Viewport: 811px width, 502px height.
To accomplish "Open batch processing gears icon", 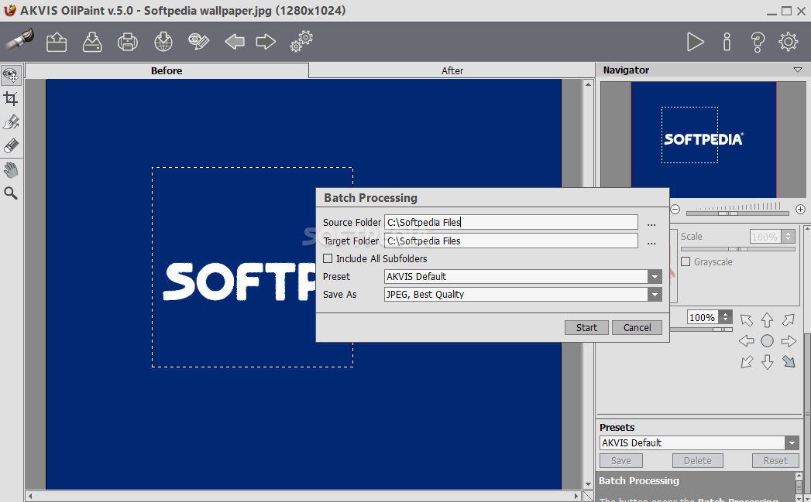I will pos(301,41).
